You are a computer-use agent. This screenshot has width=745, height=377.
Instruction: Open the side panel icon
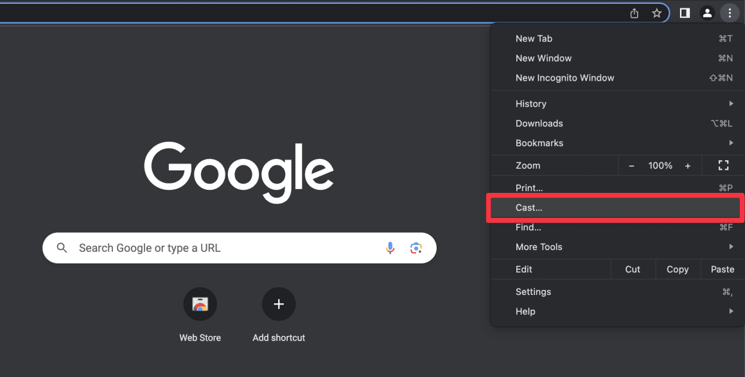(684, 13)
